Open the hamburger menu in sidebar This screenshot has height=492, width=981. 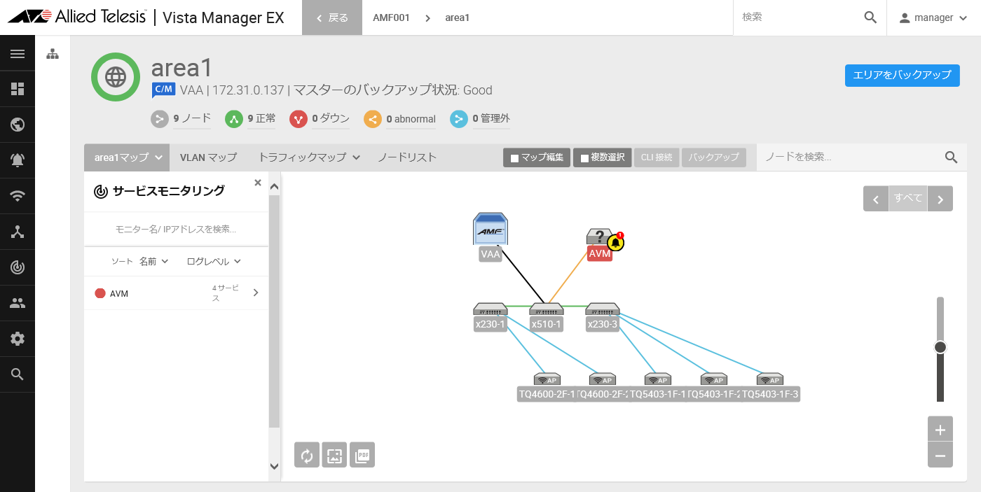(x=18, y=53)
